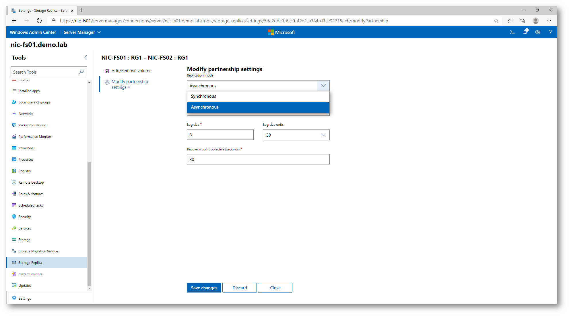Click the Discard button

coord(239,288)
